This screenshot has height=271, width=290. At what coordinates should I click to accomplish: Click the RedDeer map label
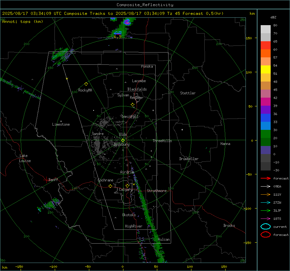(137, 98)
